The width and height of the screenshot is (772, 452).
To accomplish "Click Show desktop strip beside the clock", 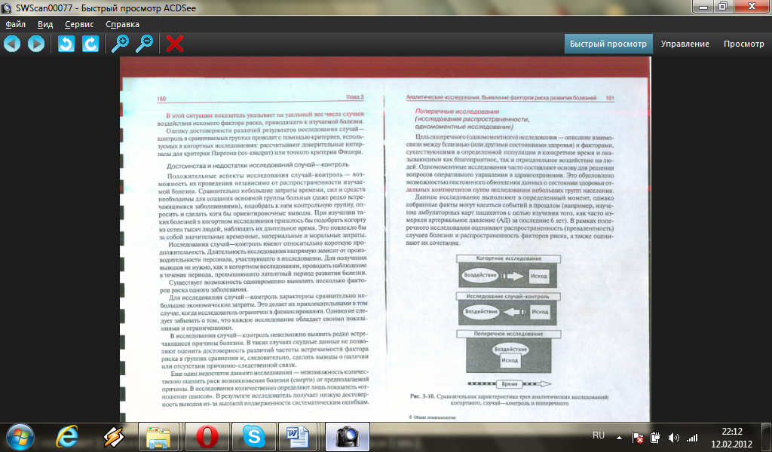I will pos(767,437).
